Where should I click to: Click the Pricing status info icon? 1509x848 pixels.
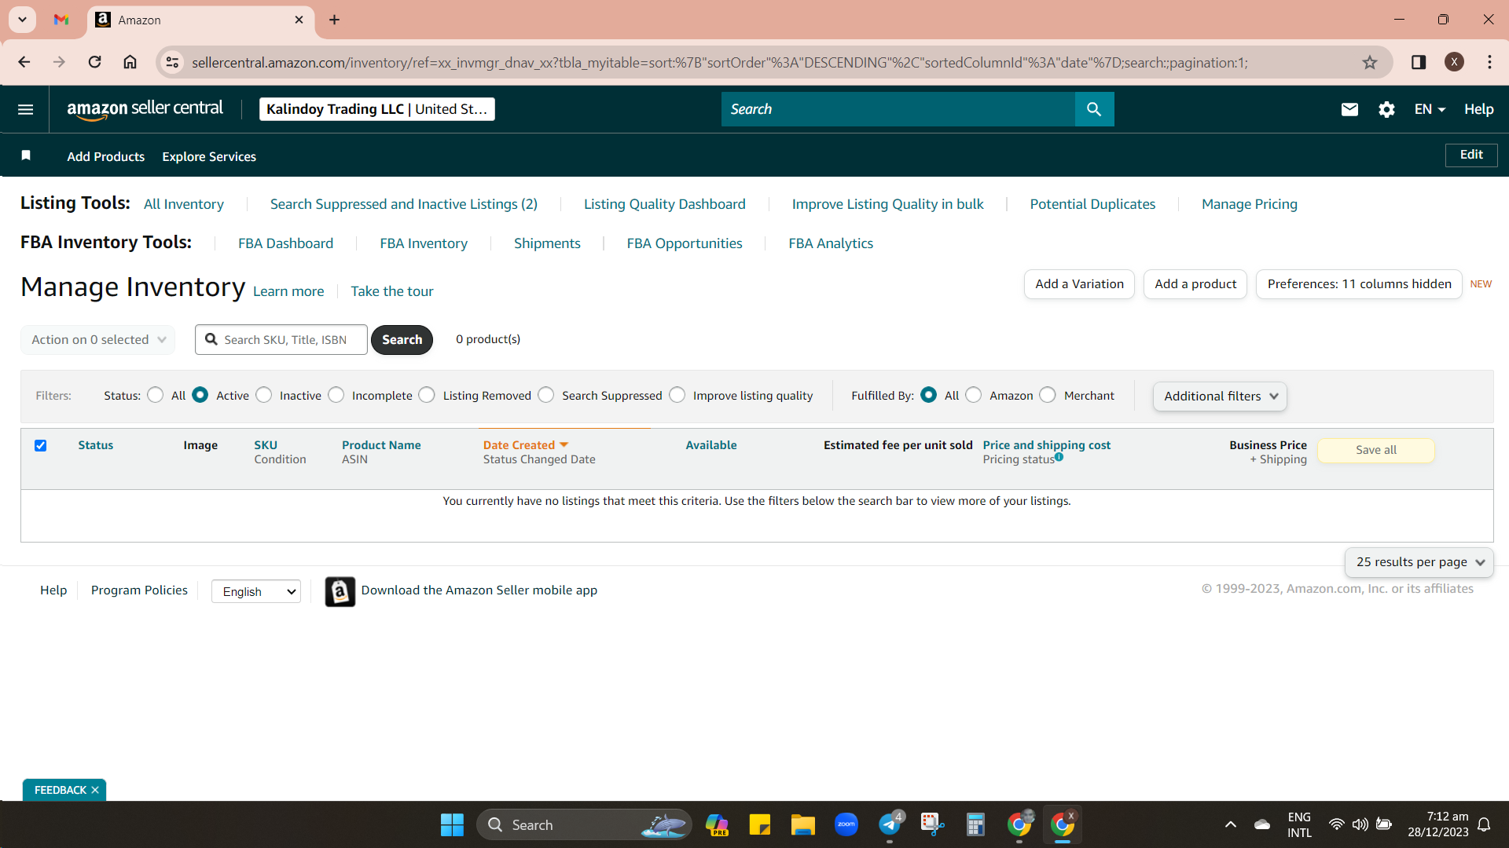(x=1059, y=457)
